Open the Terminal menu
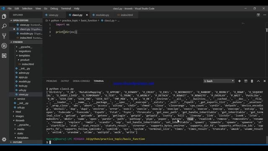This screenshot has width=268, height=151. pos(66,8)
